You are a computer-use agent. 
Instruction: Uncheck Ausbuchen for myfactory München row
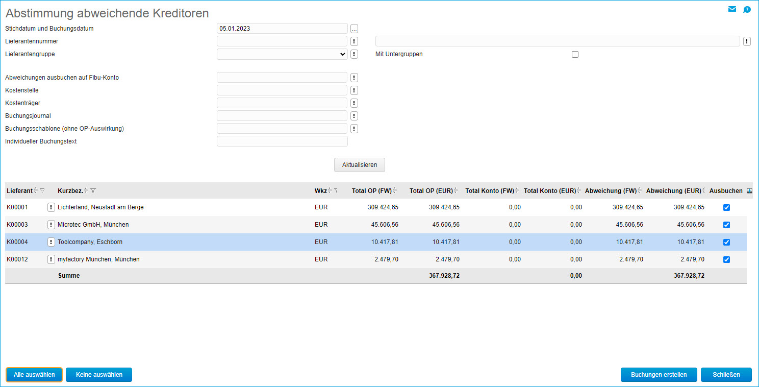click(x=726, y=260)
